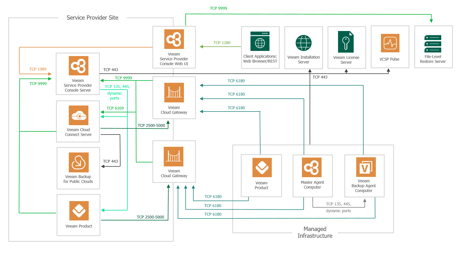
Task: Select the "File-Level Restore Server" caption
Action: [x=433, y=59]
